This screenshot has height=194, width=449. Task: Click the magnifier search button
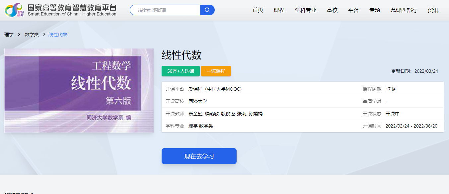pos(207,10)
